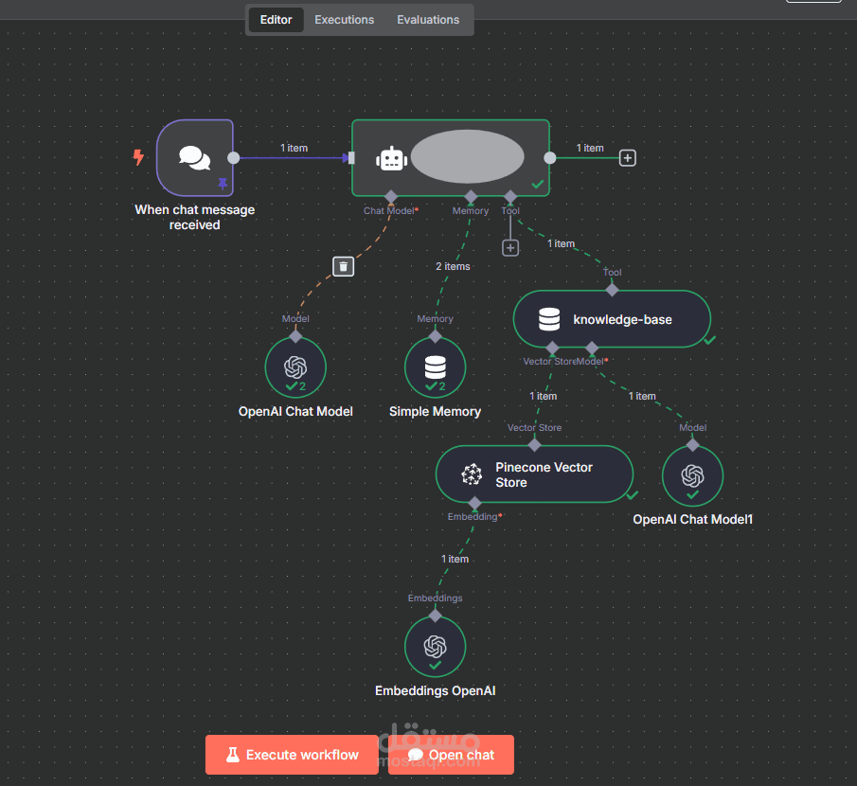Click the OpenAI Chat Model top connector diamond
857x786 pixels.
tap(295, 337)
